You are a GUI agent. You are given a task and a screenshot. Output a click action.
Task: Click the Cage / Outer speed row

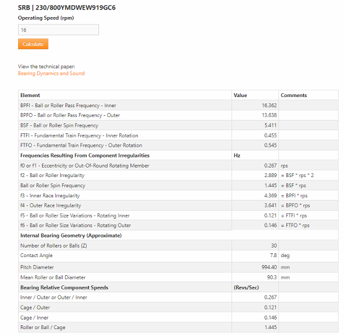coord(35,307)
